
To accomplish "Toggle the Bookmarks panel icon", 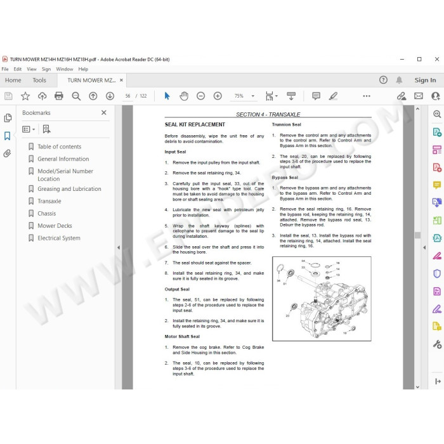I will click(x=8, y=136).
